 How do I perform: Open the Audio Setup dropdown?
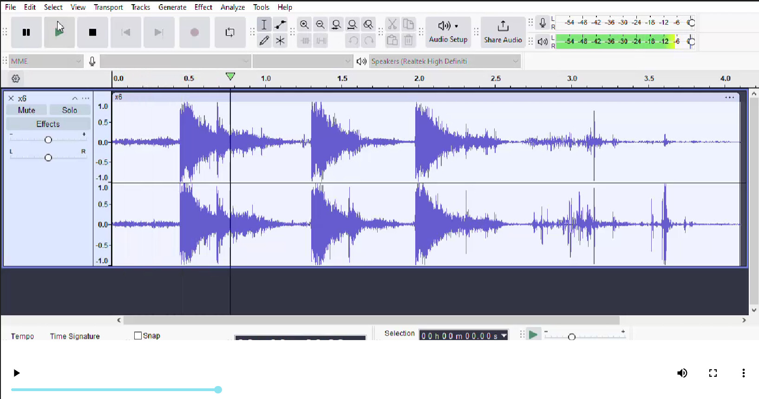point(448,32)
